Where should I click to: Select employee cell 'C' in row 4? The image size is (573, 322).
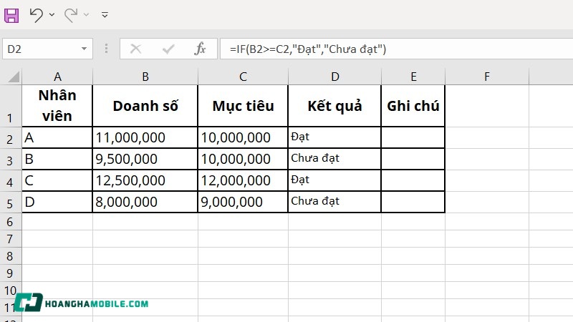point(57,181)
